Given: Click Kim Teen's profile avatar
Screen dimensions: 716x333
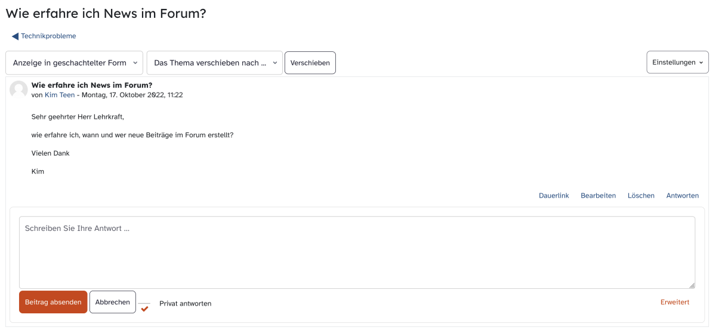Looking at the screenshot, I should pos(18,90).
